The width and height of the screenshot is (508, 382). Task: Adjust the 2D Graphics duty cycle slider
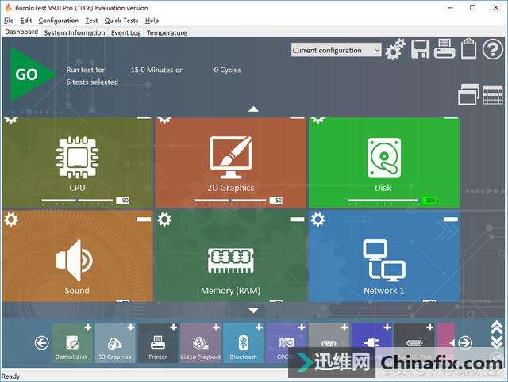[x=230, y=201]
